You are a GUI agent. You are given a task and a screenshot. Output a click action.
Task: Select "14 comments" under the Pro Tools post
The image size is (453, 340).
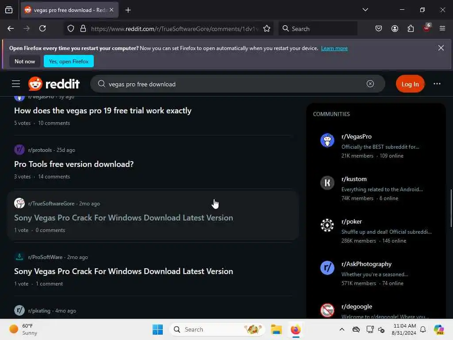pos(54,177)
